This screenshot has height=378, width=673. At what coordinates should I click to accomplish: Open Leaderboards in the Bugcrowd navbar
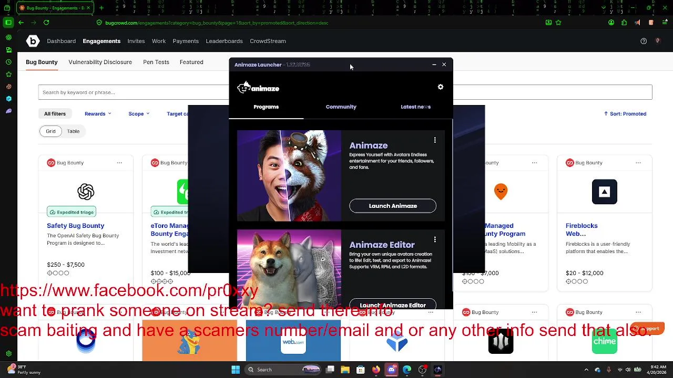coord(224,41)
